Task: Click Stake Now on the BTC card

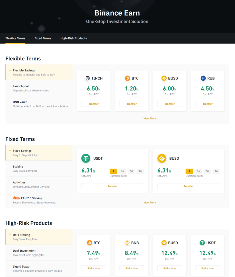Action: 94,268
